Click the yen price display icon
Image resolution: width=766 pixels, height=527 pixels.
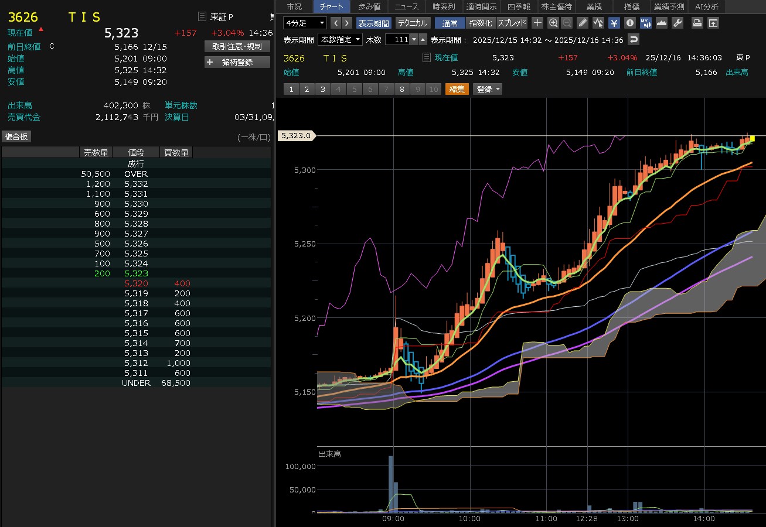point(614,23)
